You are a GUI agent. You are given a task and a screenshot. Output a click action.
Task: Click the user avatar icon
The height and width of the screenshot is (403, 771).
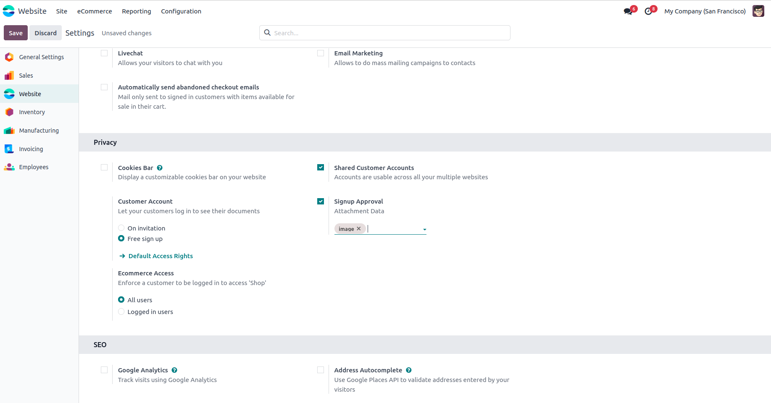pyautogui.click(x=758, y=11)
